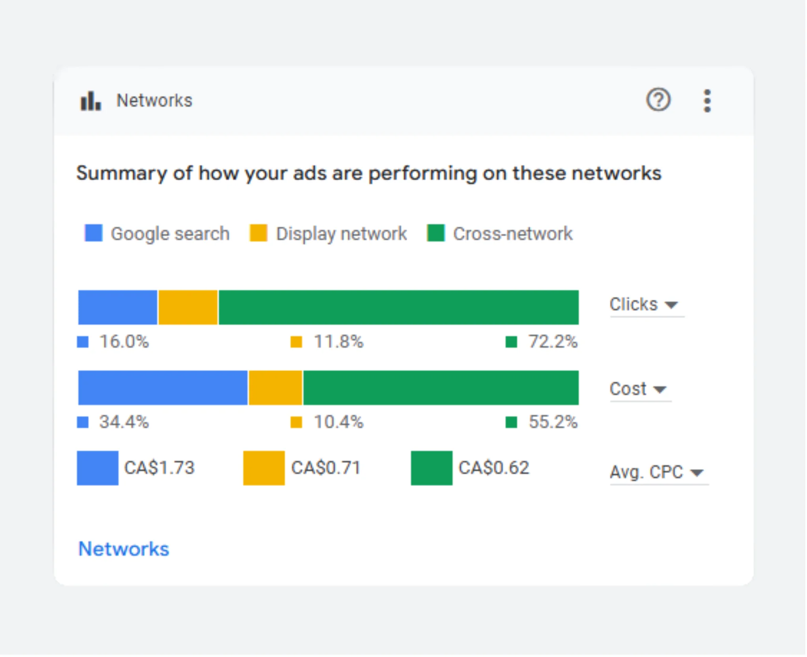Click the green square beside CA$0.62
Image resolution: width=807 pixels, height=657 pixels.
(431, 468)
